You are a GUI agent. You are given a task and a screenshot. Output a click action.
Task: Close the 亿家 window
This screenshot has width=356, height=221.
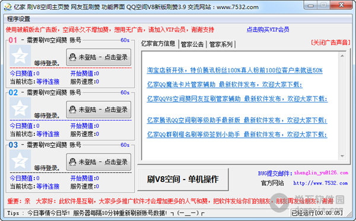click(341, 5)
